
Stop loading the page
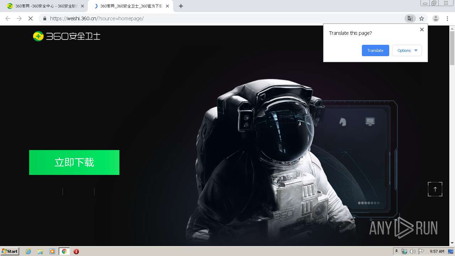(31, 18)
